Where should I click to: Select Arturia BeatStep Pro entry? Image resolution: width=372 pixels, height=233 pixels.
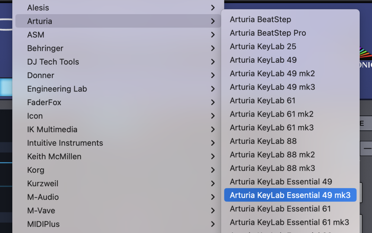[x=268, y=33]
